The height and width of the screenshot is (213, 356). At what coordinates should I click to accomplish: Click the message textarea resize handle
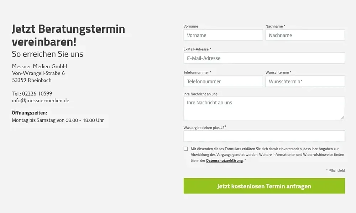click(x=342, y=118)
